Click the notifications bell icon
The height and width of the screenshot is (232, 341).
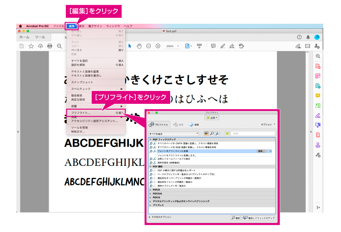308,37
